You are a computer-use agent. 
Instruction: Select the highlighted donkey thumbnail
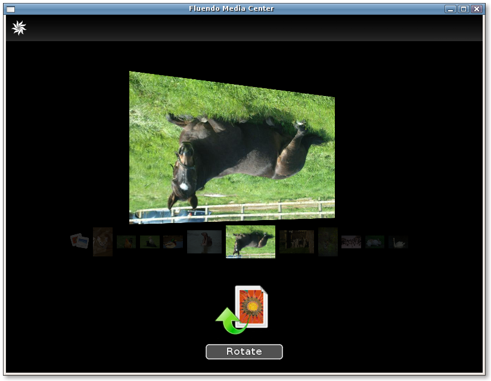click(x=250, y=242)
